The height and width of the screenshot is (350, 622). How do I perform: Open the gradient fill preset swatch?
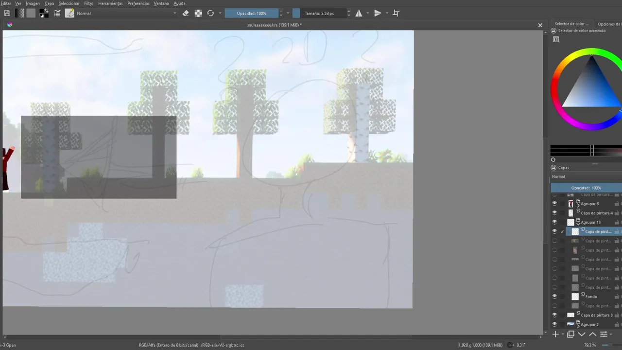coord(20,13)
